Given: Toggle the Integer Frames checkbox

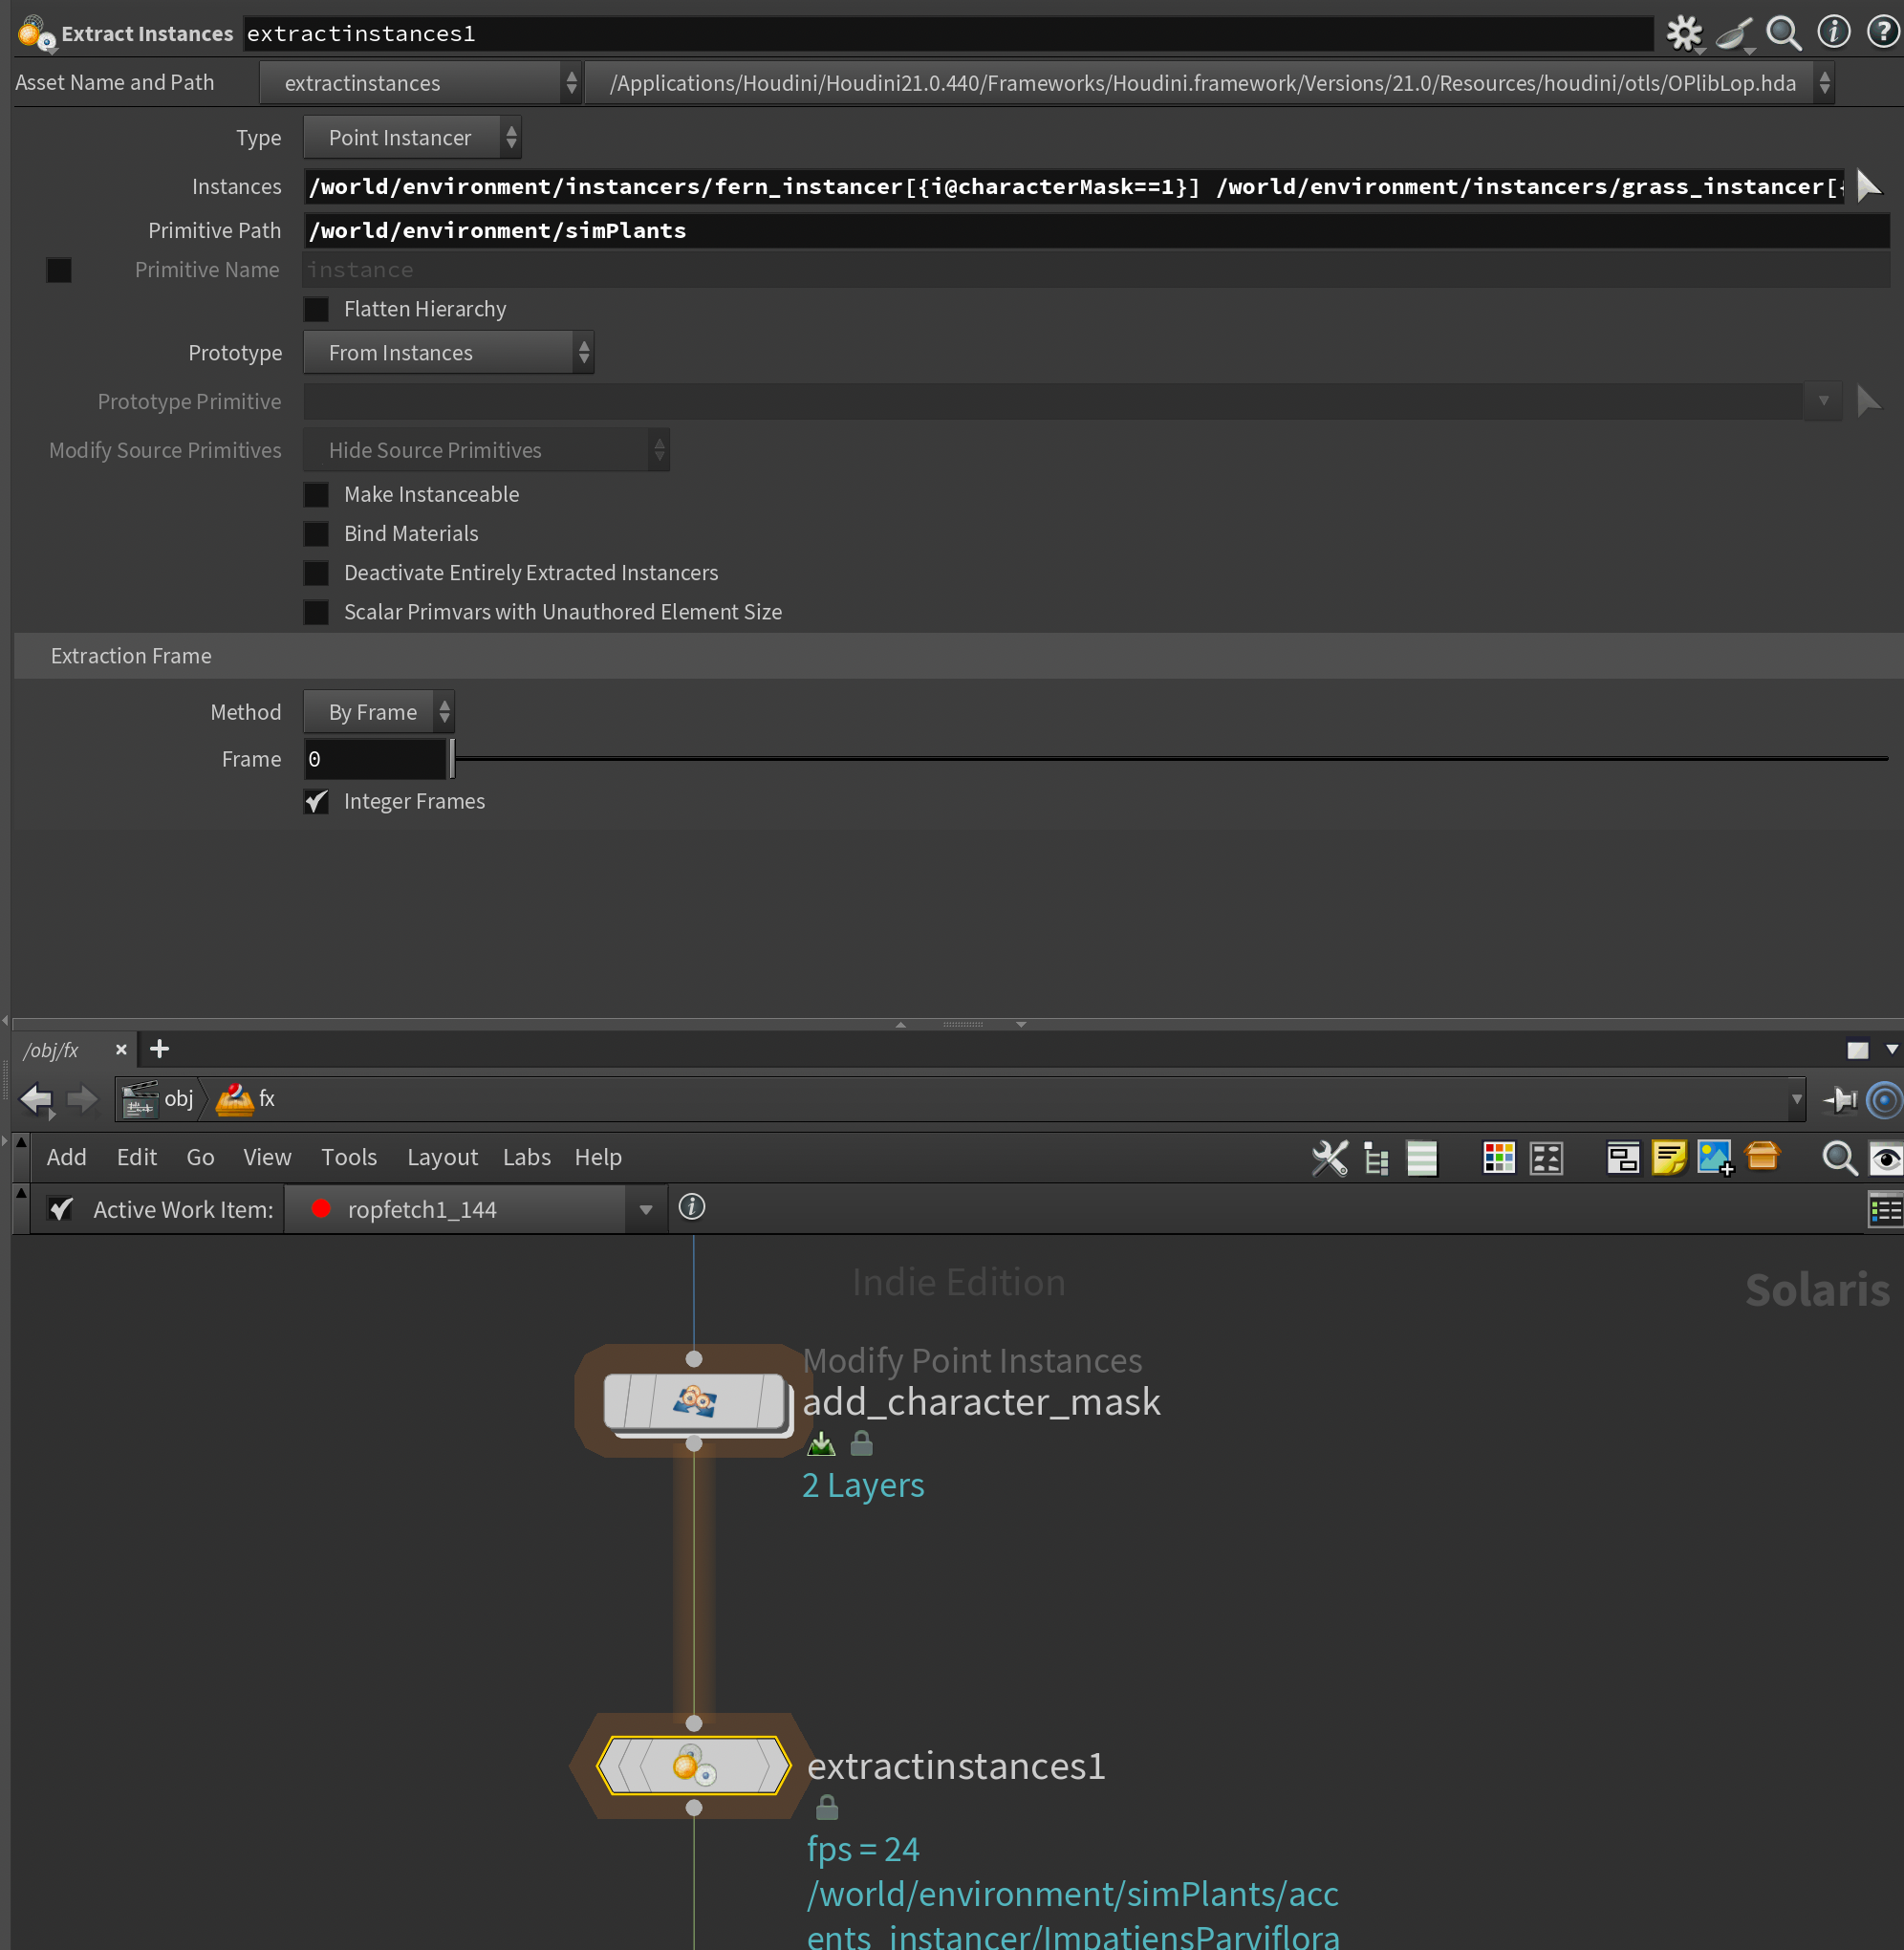Looking at the screenshot, I should click(x=316, y=801).
